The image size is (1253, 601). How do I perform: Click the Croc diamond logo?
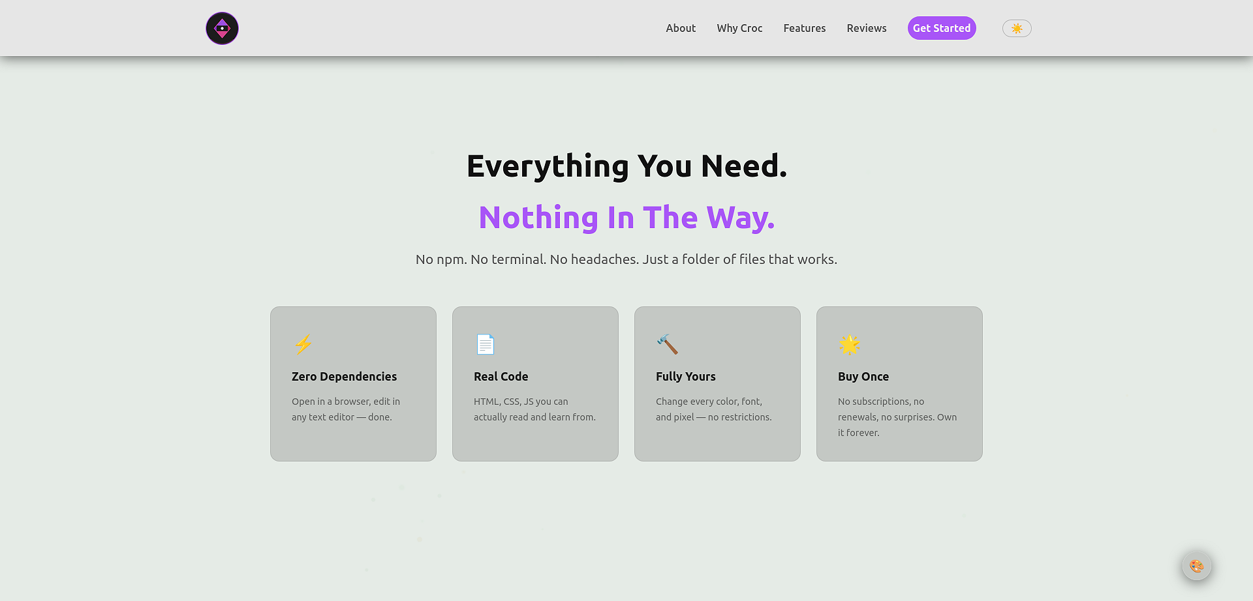click(222, 28)
